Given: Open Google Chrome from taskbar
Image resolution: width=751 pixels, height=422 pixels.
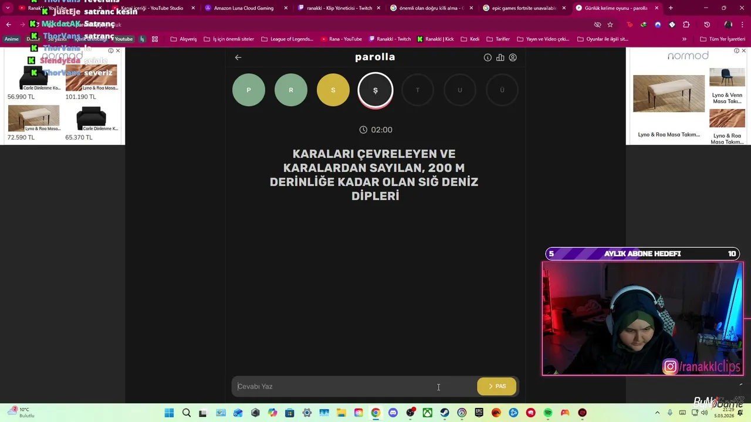Looking at the screenshot, I should [x=375, y=413].
